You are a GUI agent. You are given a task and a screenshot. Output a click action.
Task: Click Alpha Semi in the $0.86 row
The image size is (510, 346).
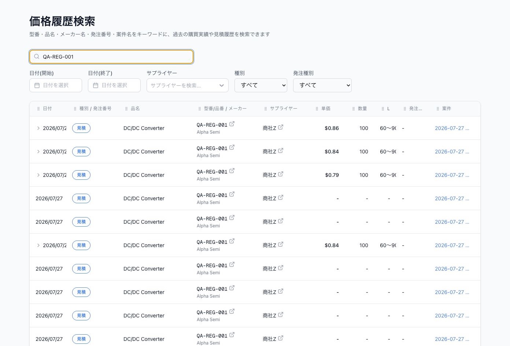tap(208, 132)
